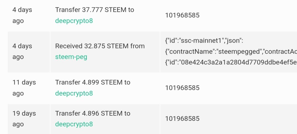Select memo 101968585 of the 4.896 transfer
Viewport: 297px width, 134px height.
click(182, 119)
